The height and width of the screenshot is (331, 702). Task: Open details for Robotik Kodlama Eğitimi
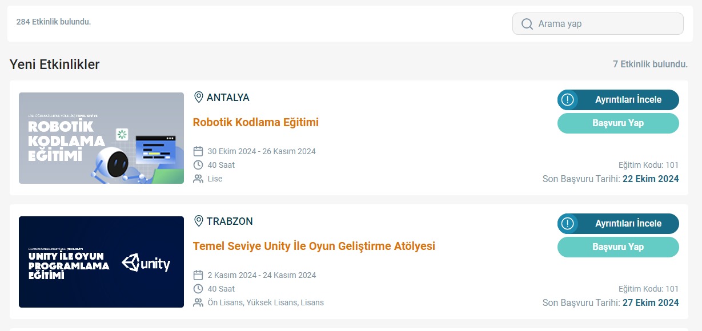tap(618, 100)
